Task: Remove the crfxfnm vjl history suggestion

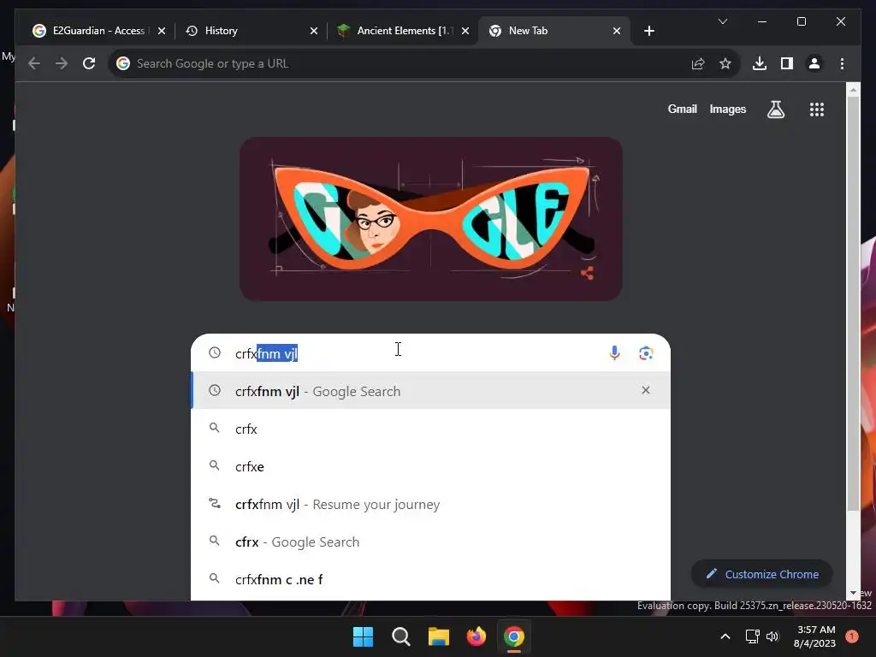Action: [x=646, y=390]
